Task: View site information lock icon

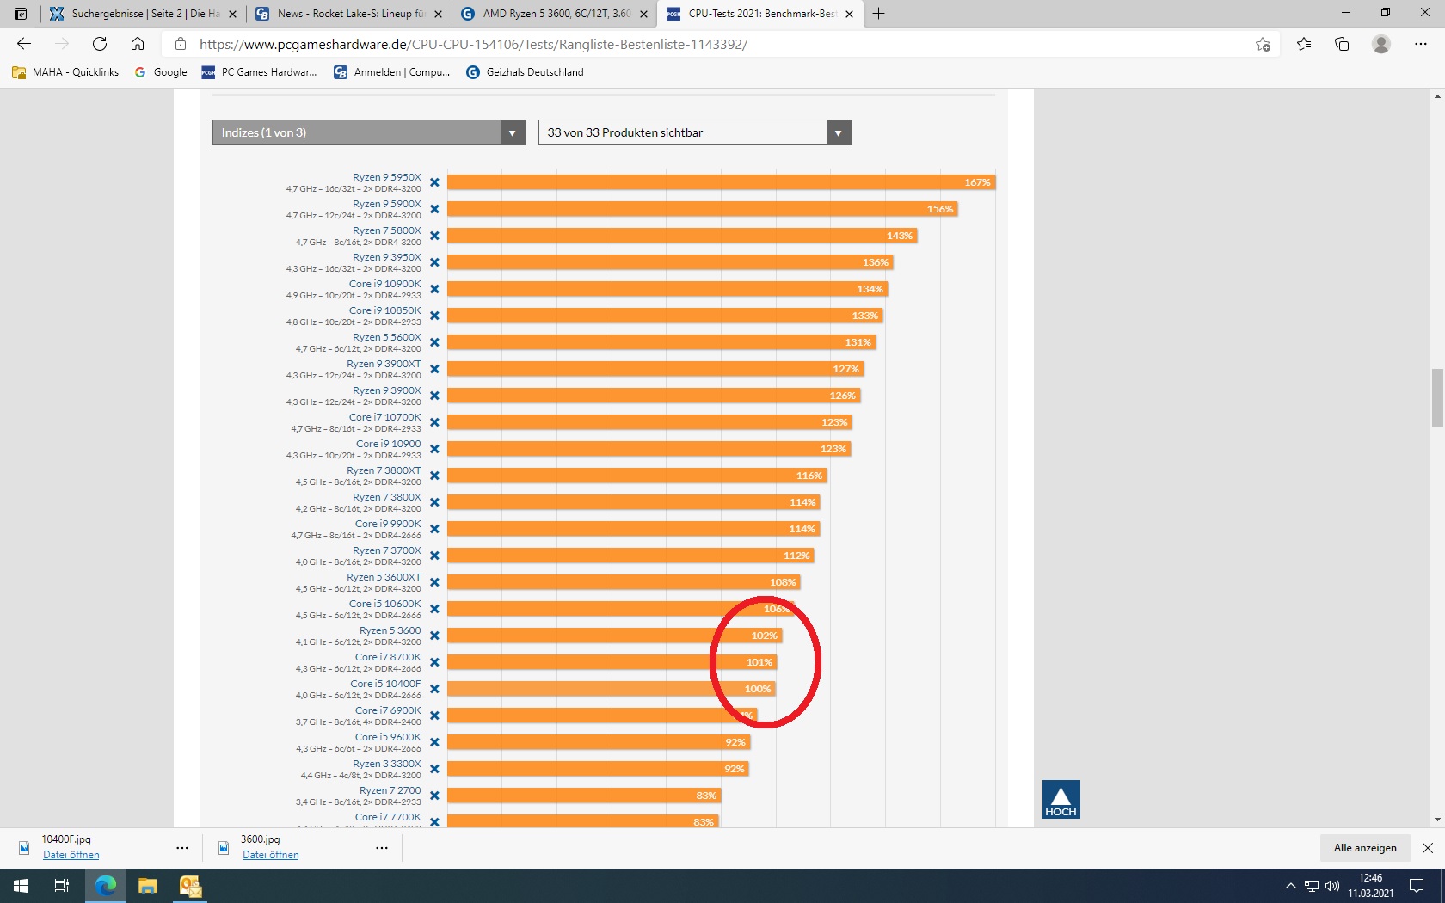Action: pos(180,44)
